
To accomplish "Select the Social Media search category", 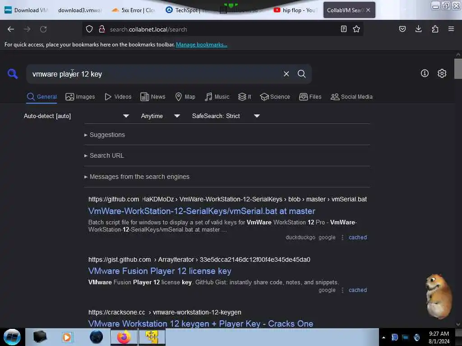I will [351, 97].
